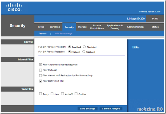This screenshot has width=166, height=114.
Task: Open Applications & Gaming tab
Action: [115, 27]
